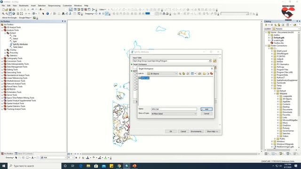
Task: Click the Undo arrow icon
Action: tap(33, 9)
